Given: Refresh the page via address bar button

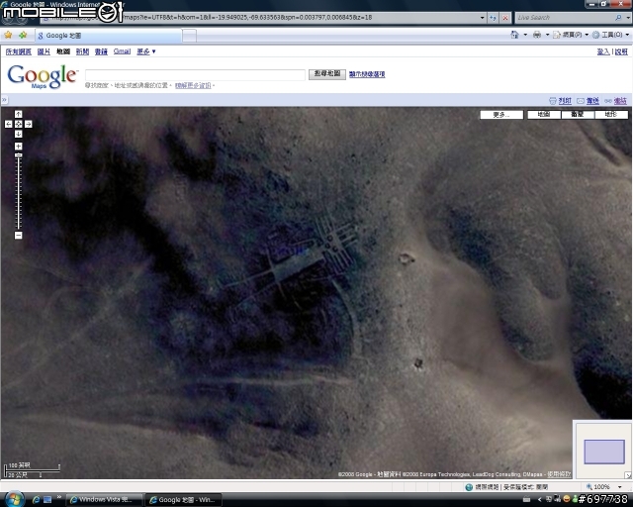Looking at the screenshot, I should tap(493, 18).
